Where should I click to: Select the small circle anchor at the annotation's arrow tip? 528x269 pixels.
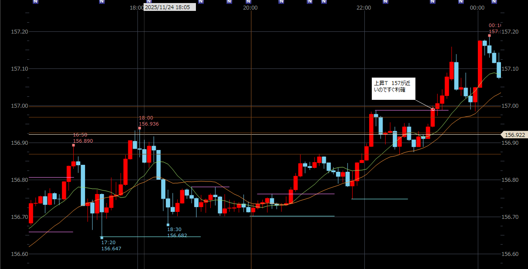coord(433,109)
